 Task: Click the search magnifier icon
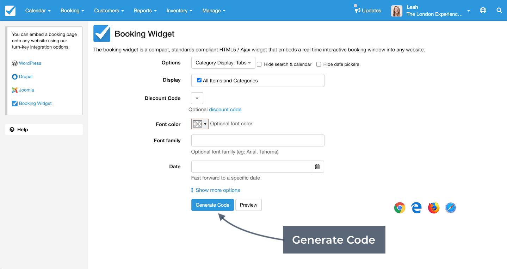499,11
